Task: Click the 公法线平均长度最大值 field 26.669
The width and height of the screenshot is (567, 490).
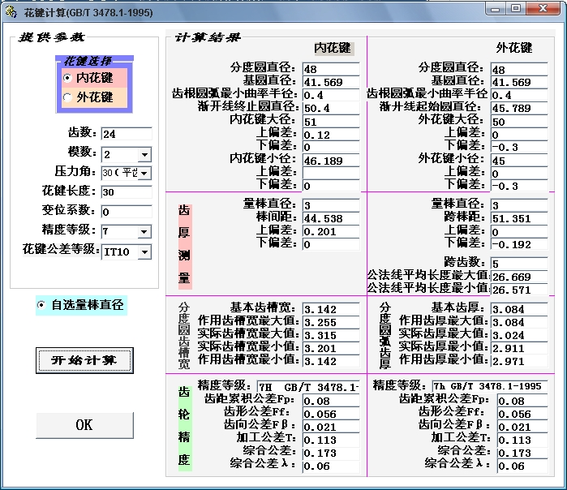Action: coord(519,277)
